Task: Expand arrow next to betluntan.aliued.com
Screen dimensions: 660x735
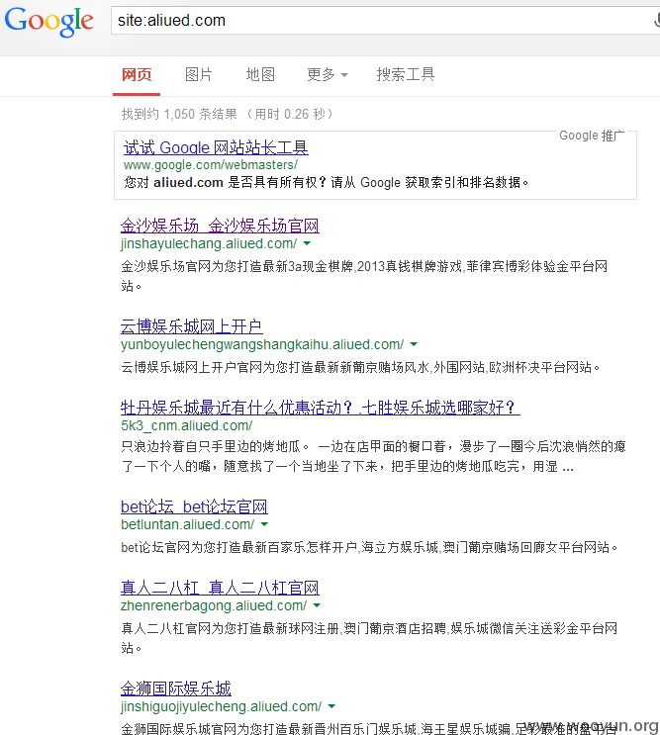Action: [264, 524]
